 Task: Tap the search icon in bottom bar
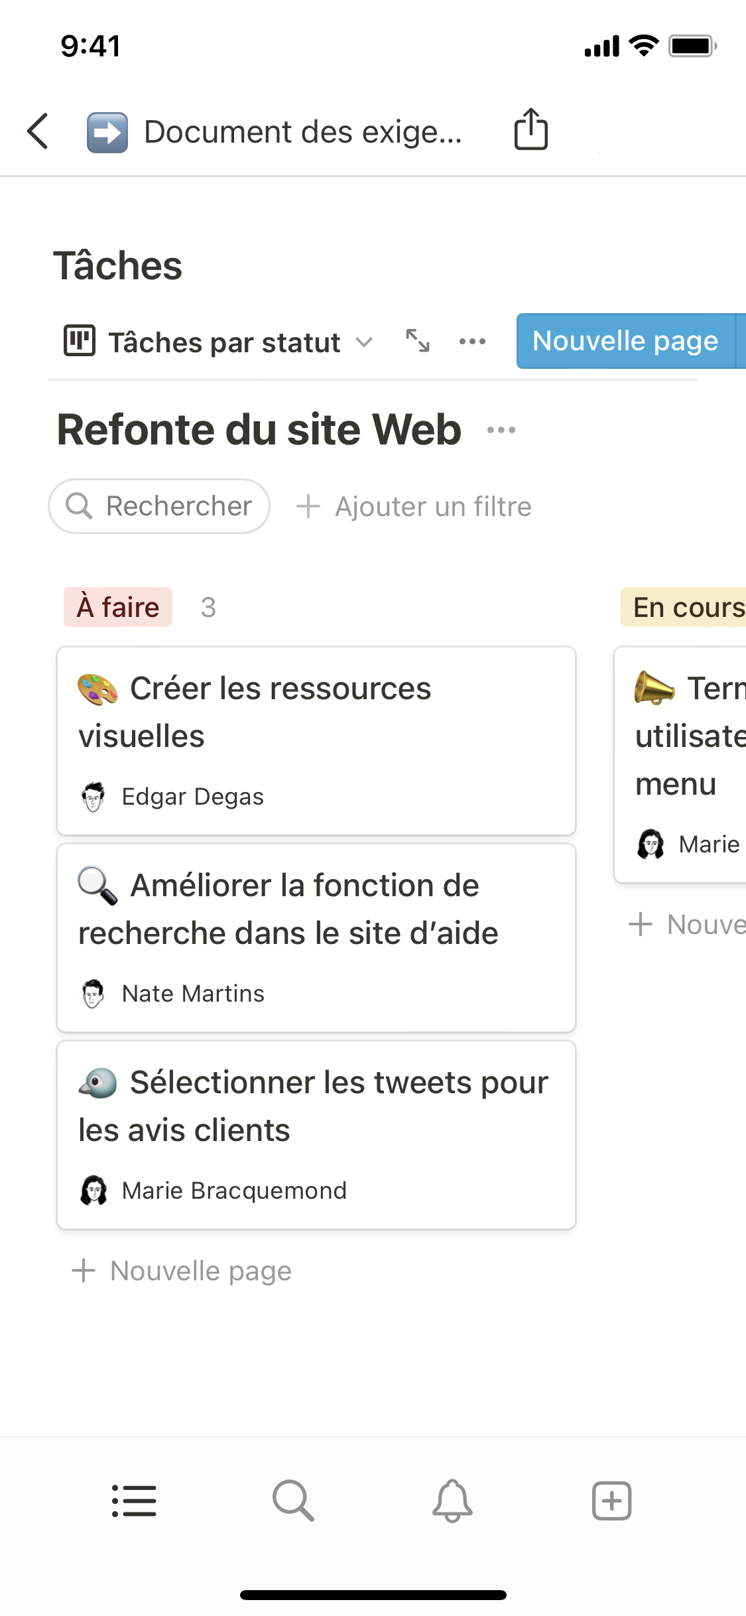(x=293, y=1501)
